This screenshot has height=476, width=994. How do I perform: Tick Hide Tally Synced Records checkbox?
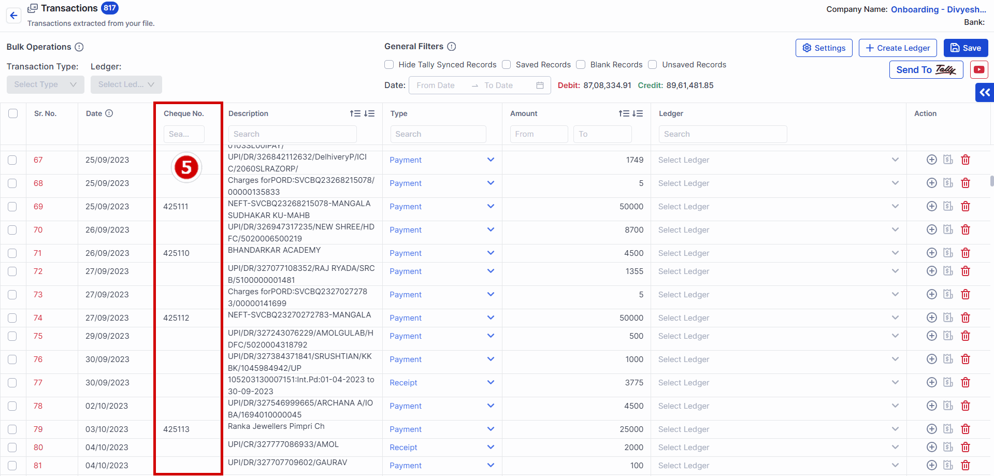coord(389,65)
